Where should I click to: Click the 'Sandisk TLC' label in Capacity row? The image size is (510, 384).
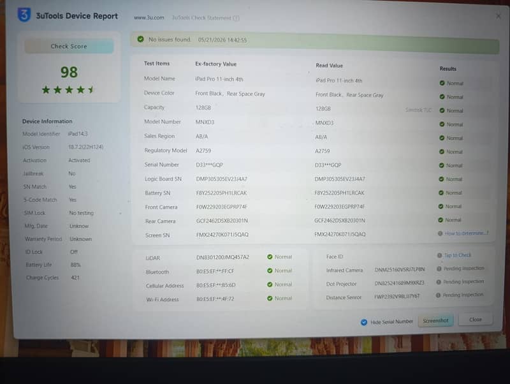[x=418, y=110]
